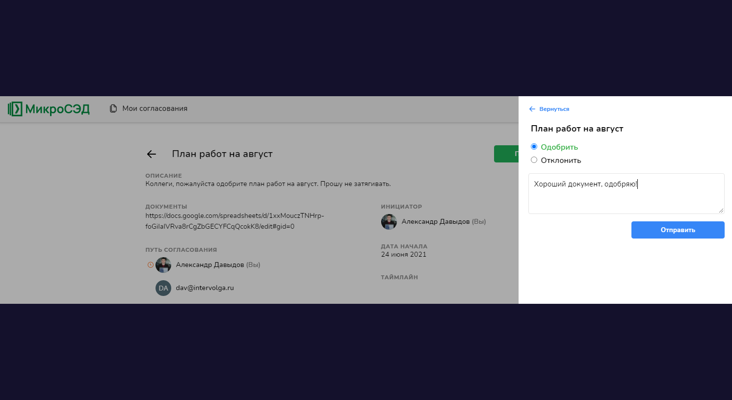Select the Отклонить radio option
The width and height of the screenshot is (732, 400).
click(x=534, y=160)
